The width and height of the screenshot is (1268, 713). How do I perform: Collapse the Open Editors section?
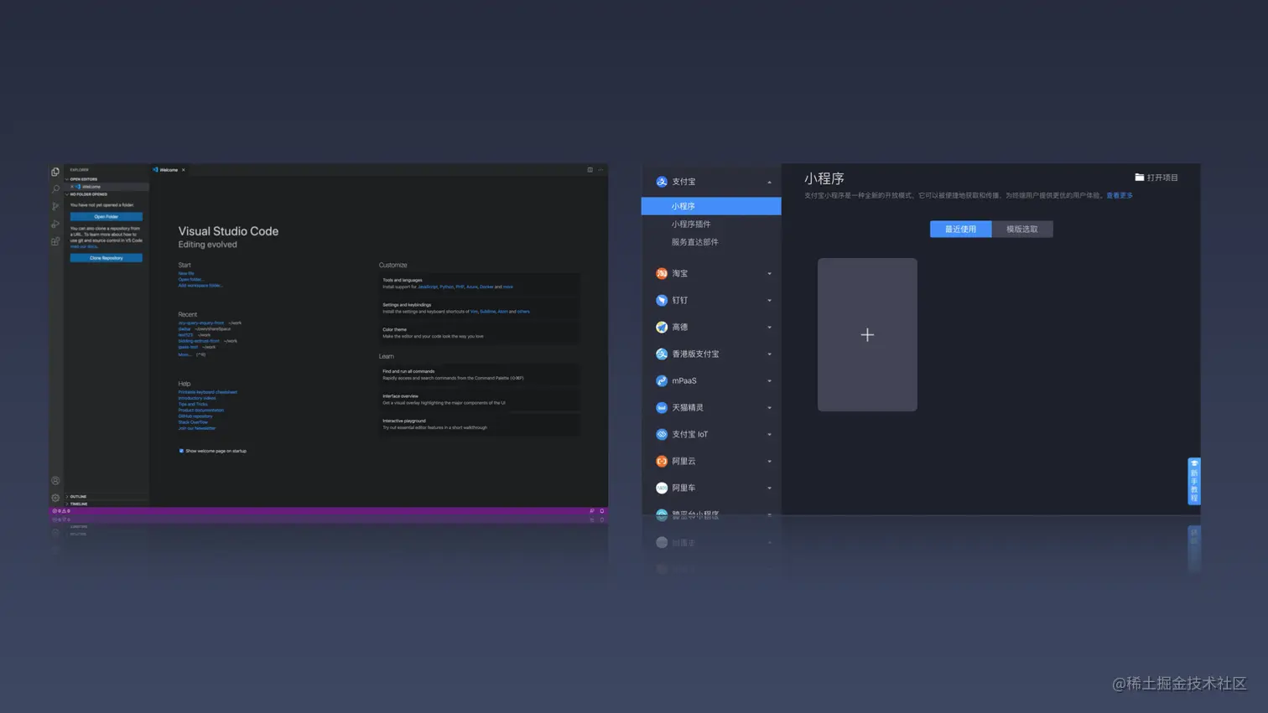tap(82, 179)
